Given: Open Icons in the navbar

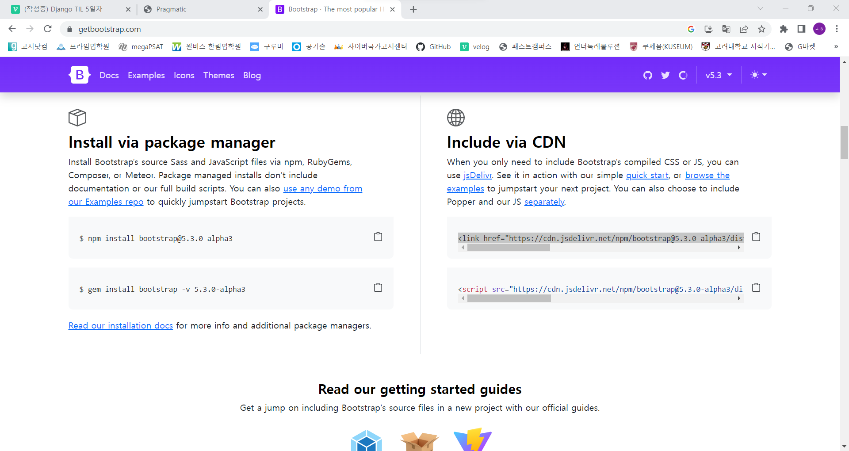Looking at the screenshot, I should point(184,75).
